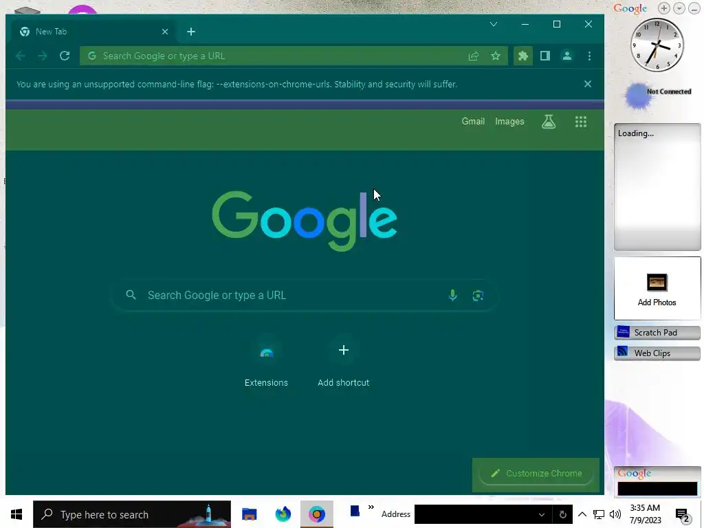Switch to Chrome on the taskbar

316,514
